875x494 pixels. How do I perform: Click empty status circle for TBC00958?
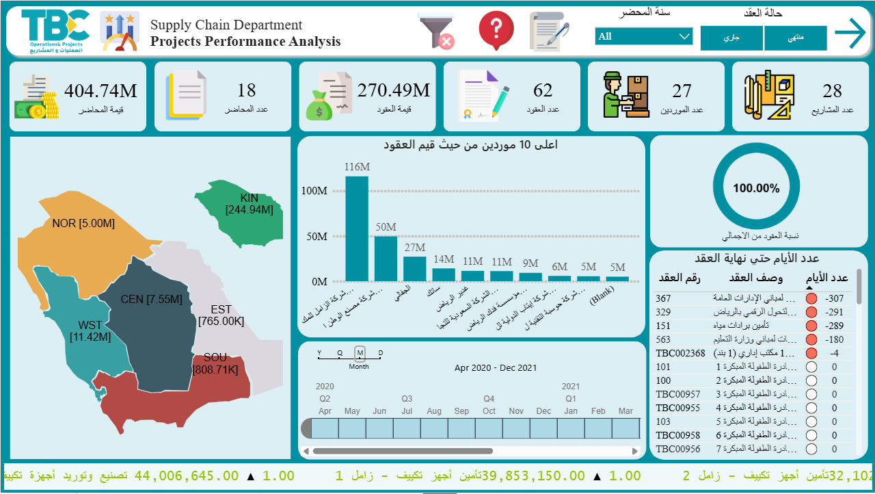pos(811,435)
